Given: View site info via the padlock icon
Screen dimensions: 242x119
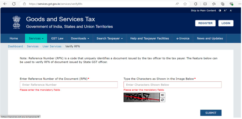Looking at the screenshot, I should click(24, 4).
